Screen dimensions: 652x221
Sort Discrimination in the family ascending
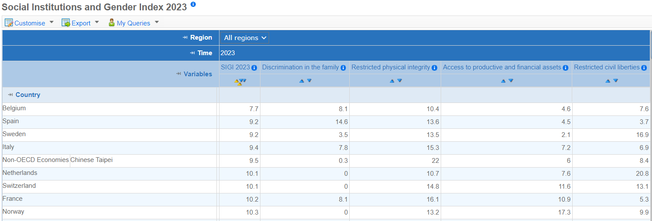[x=302, y=81]
